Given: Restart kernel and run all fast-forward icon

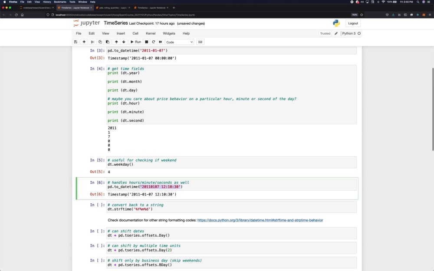Looking at the screenshot, I should (161, 42).
